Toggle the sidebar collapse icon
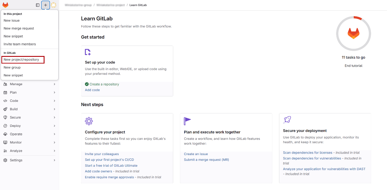The height and width of the screenshot is (190, 387). coord(38,5)
